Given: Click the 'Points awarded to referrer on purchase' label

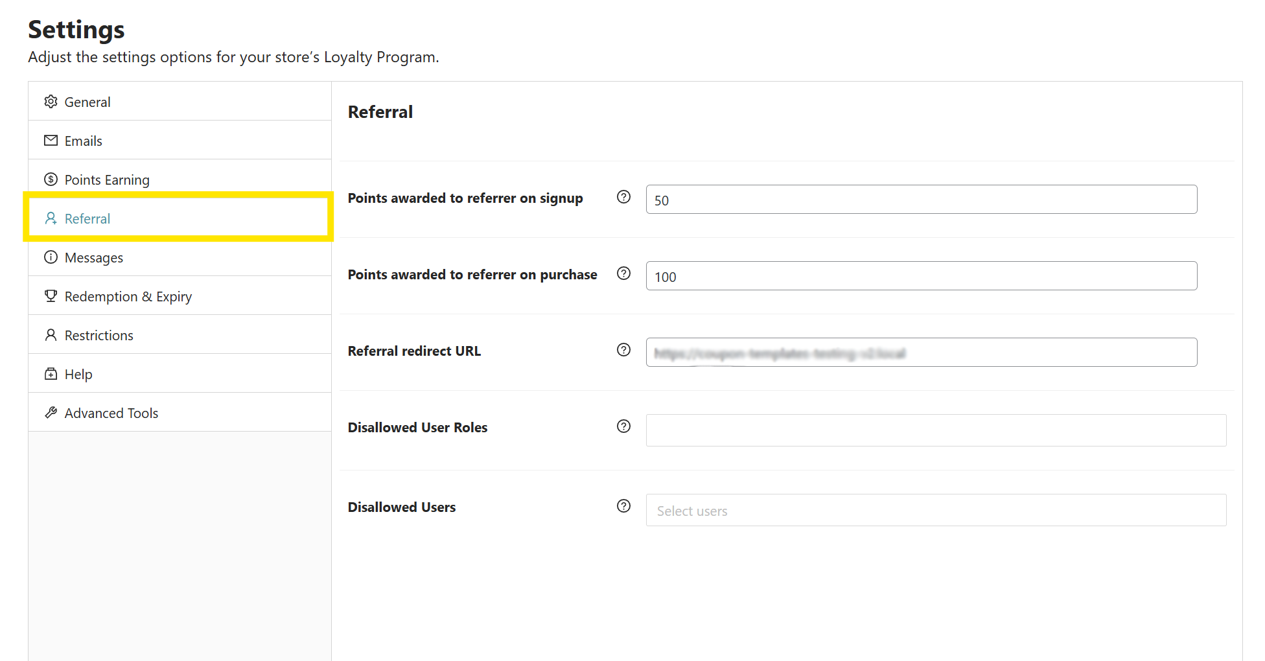Looking at the screenshot, I should [x=472, y=275].
